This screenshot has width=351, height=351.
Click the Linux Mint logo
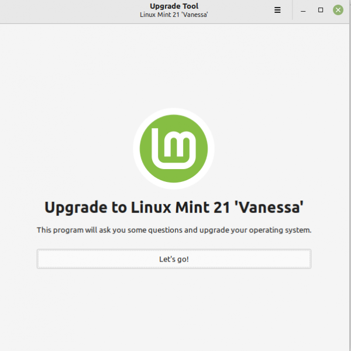pos(174,149)
